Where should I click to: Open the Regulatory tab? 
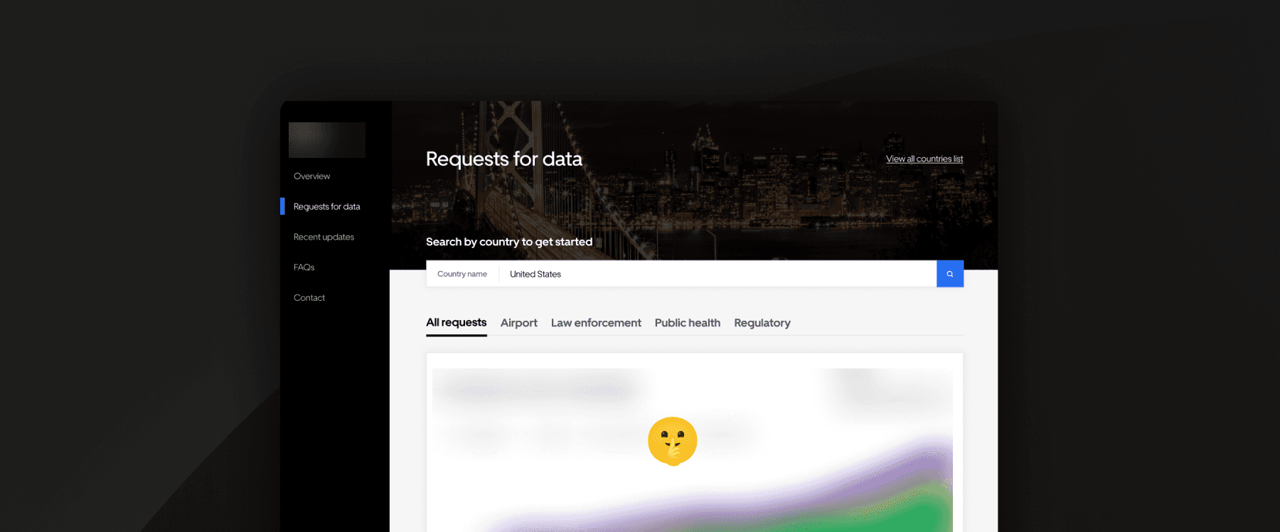click(762, 323)
